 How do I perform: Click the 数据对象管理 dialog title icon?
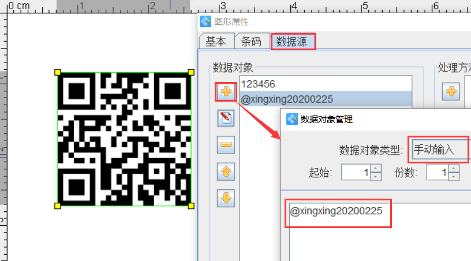[292, 120]
